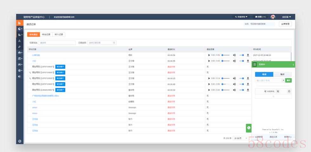This screenshot has height=152, width=311.
Task: Click the orange b logo in sidebar
Action: [19, 23]
